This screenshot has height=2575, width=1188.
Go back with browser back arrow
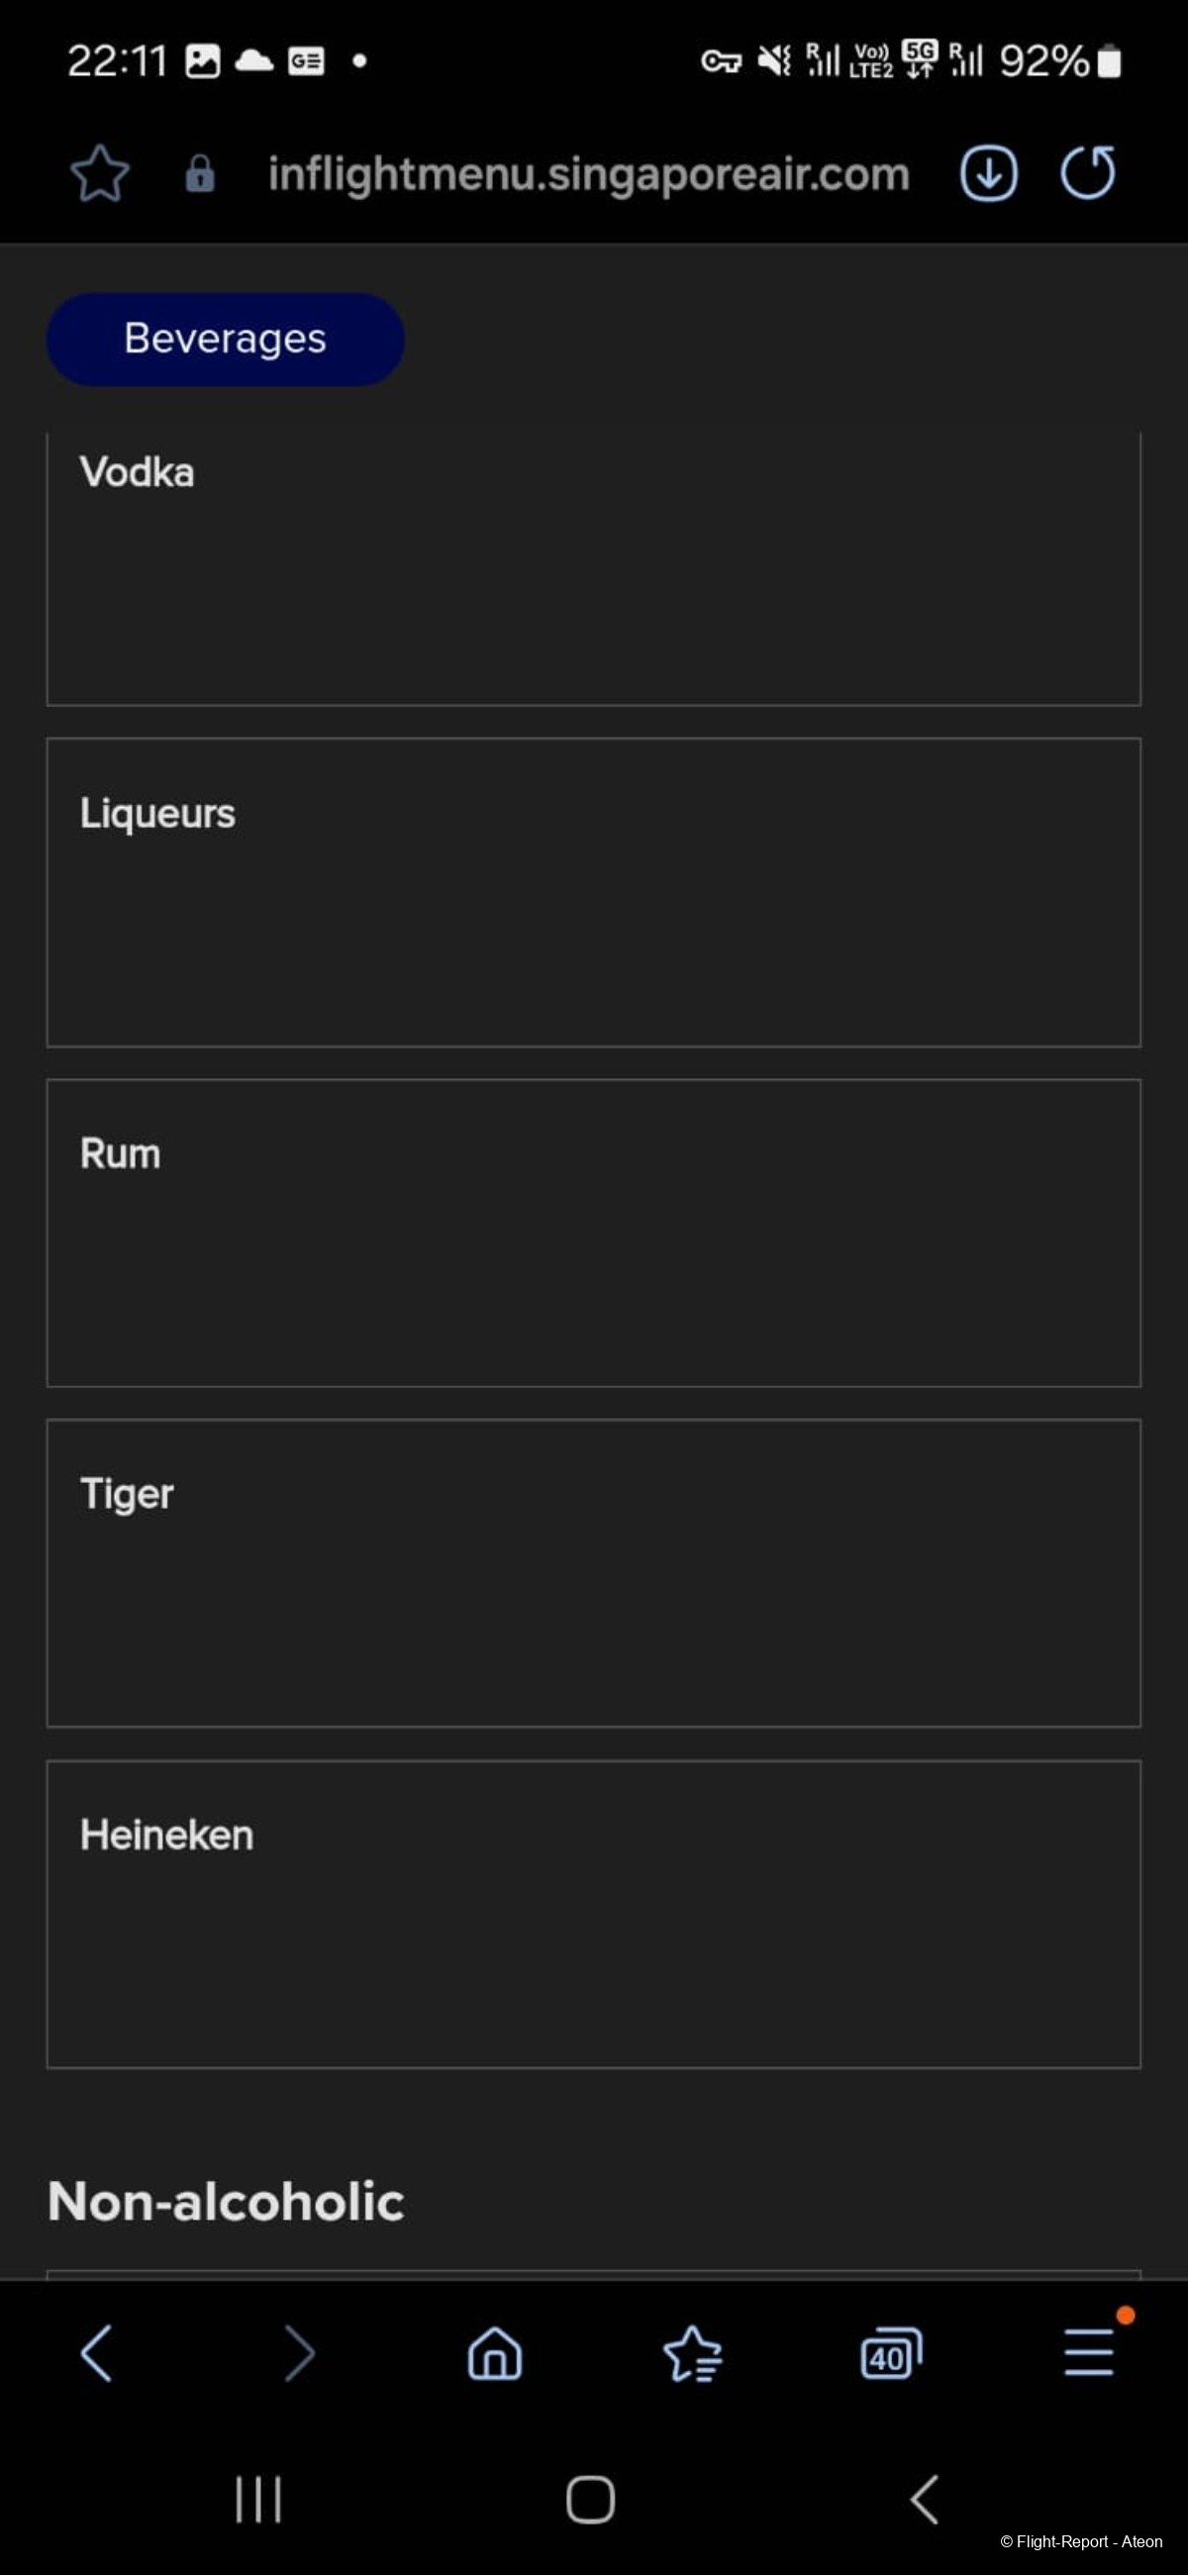[96, 2353]
